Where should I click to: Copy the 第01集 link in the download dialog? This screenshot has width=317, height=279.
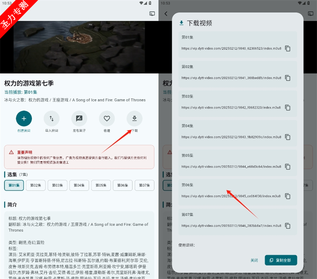pos(288,48)
